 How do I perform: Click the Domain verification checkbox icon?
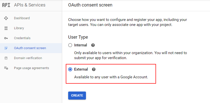coord(6,58)
